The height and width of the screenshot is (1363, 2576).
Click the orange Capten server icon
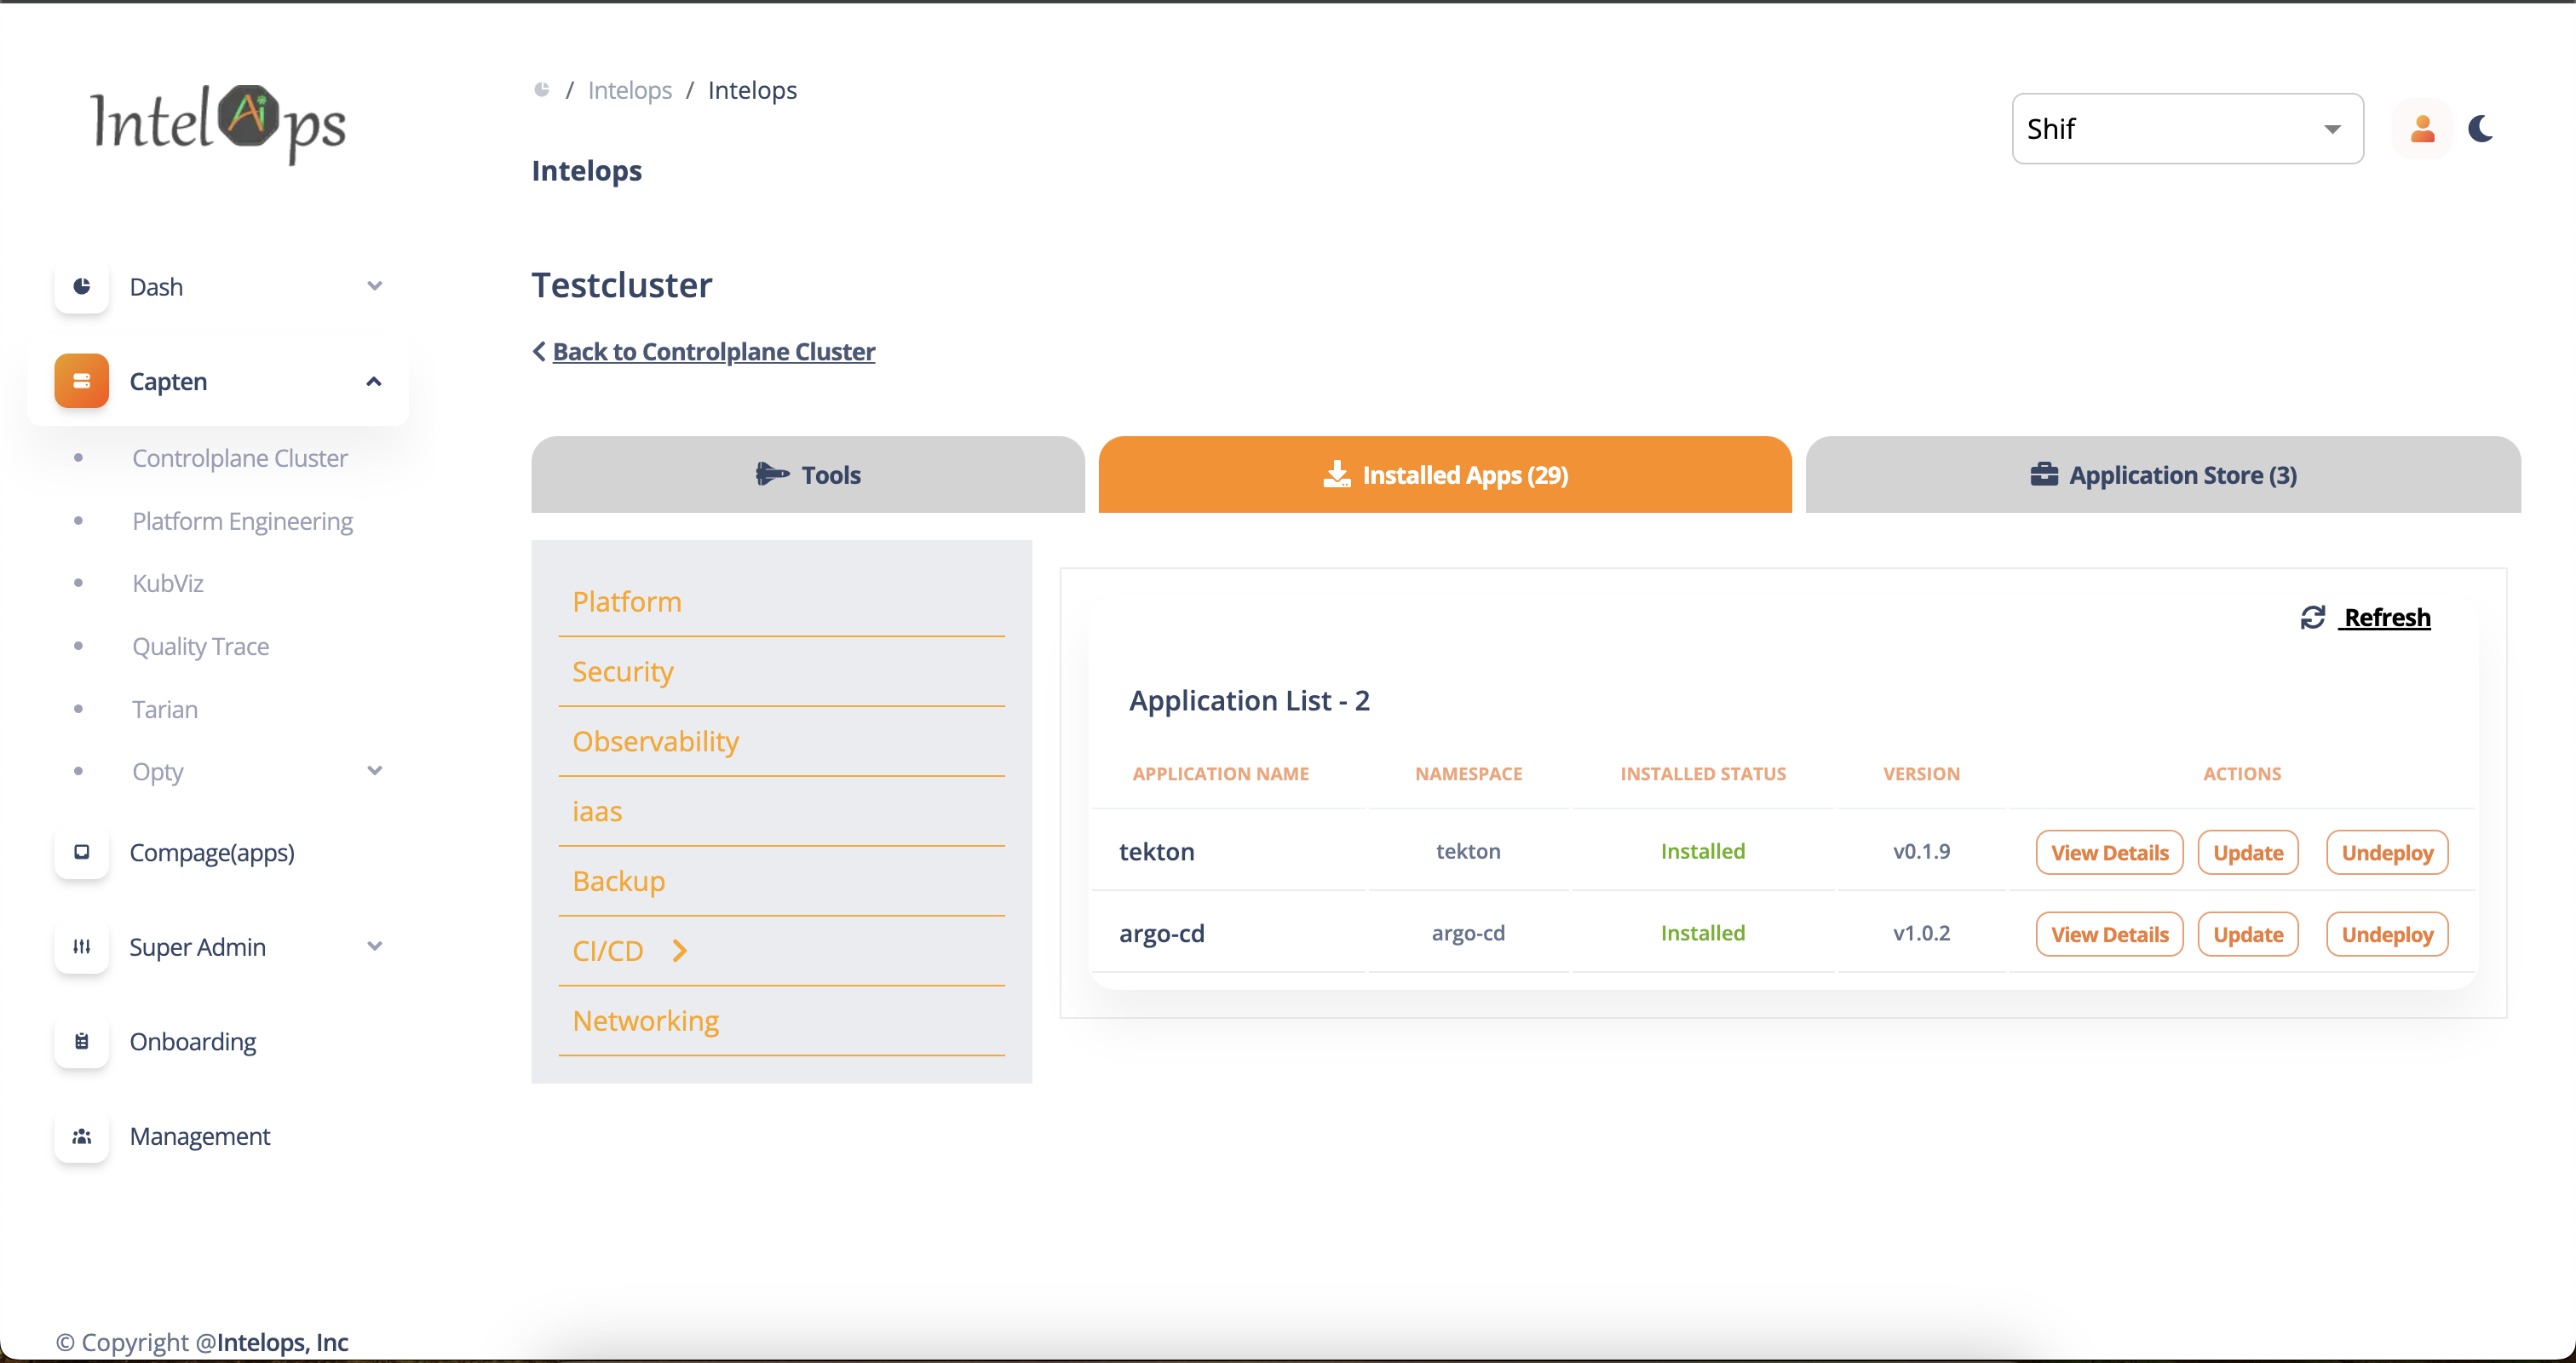pos(82,381)
